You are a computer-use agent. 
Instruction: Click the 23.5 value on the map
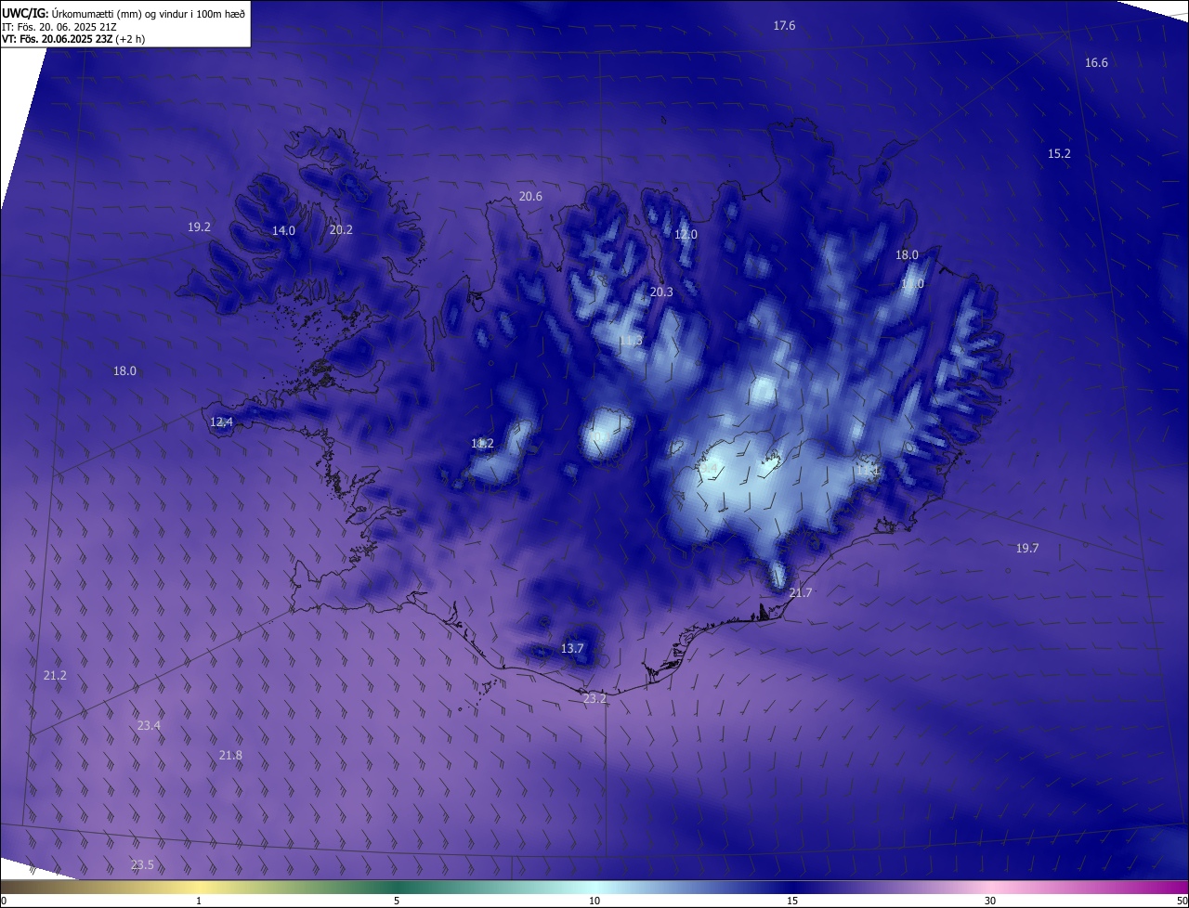click(x=142, y=865)
